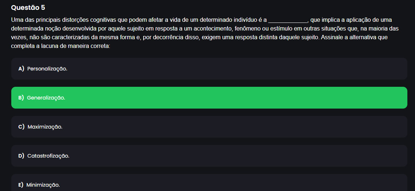Click the "D)" letter label
The image size is (415, 191).
[x=21, y=156]
